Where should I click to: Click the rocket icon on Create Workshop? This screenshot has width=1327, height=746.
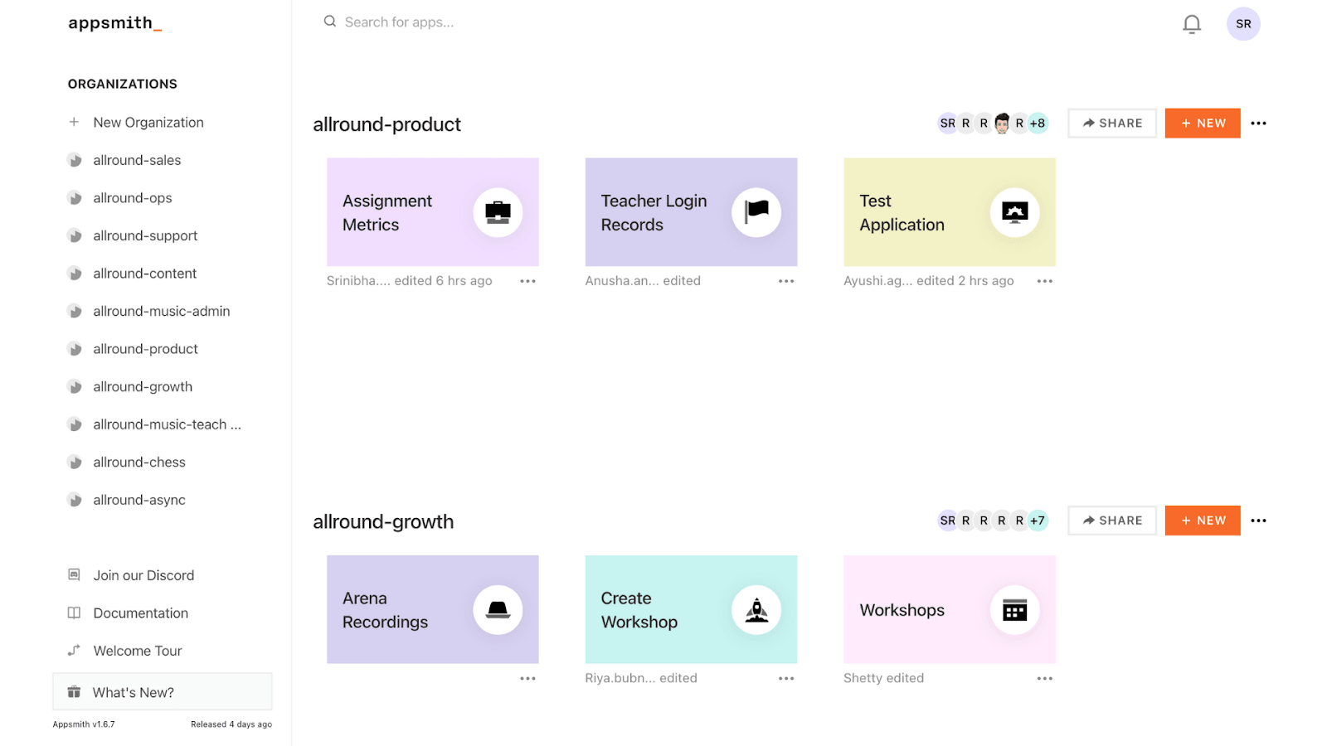[x=756, y=610]
